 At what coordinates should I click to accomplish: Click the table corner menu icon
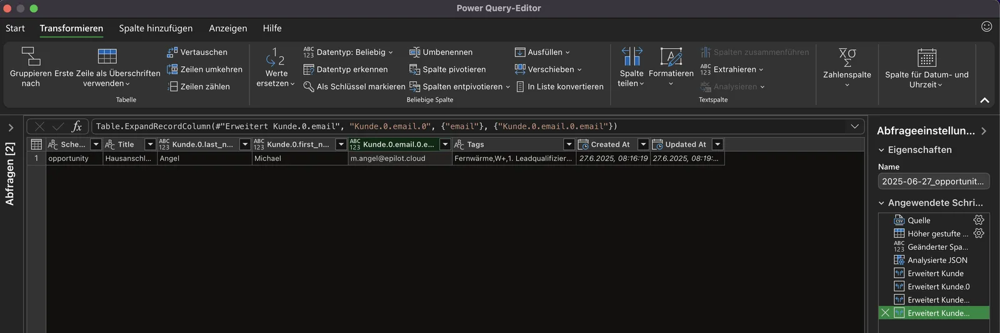[36, 144]
